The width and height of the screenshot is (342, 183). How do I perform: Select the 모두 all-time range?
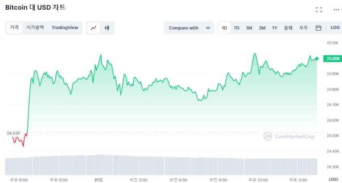[x=304, y=28]
